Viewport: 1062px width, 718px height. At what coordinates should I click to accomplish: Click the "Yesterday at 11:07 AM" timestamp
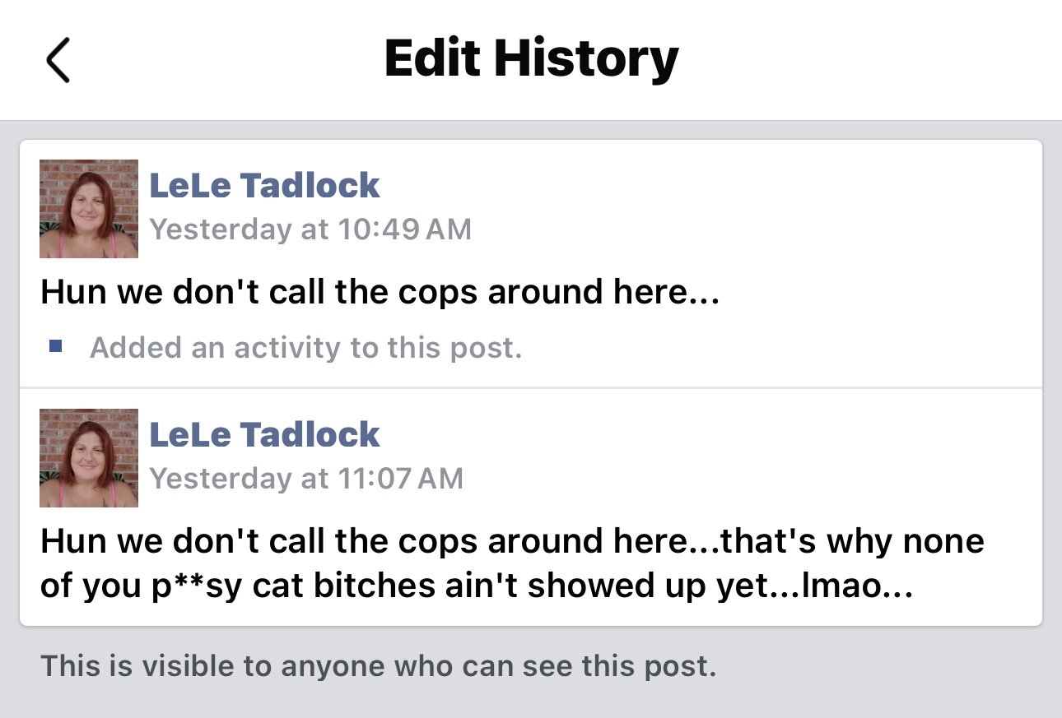[306, 478]
